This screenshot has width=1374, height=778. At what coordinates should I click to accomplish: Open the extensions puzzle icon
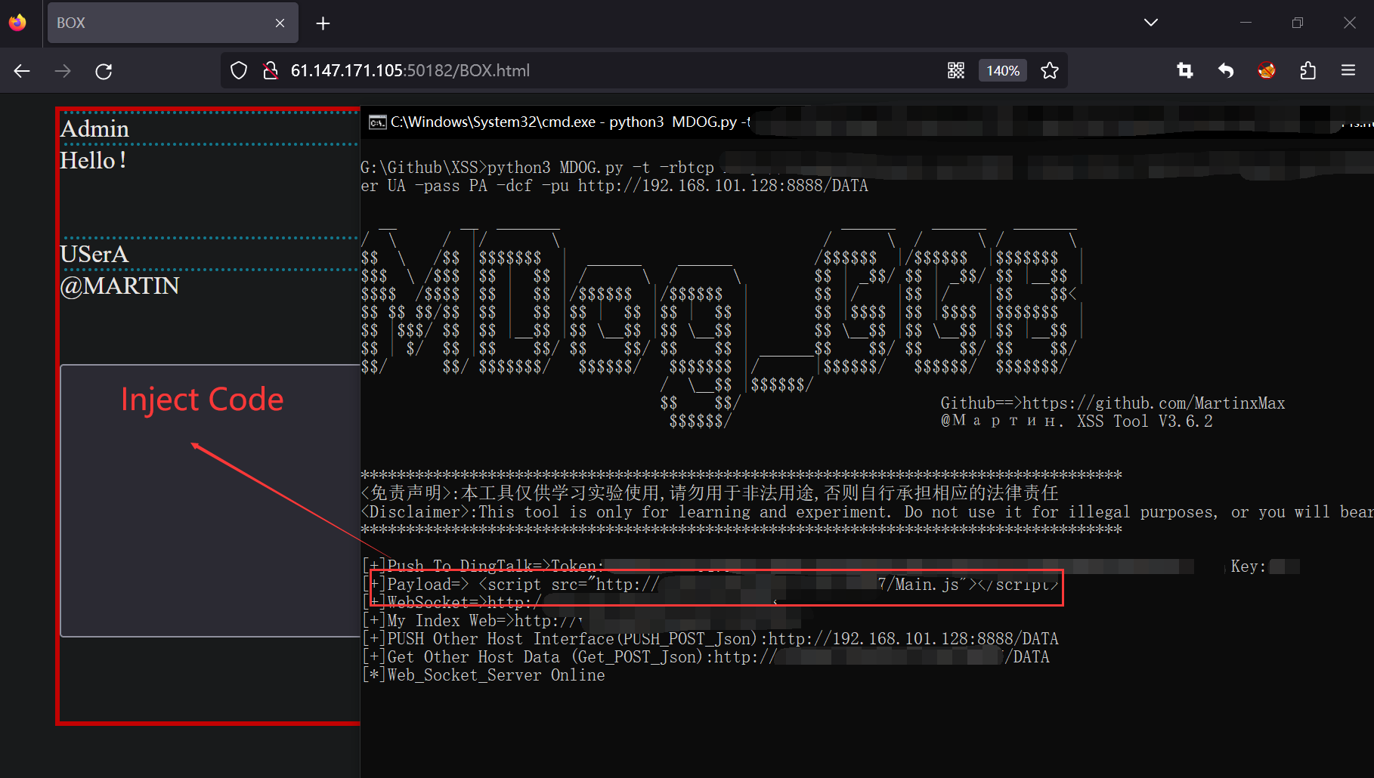pyautogui.click(x=1307, y=70)
